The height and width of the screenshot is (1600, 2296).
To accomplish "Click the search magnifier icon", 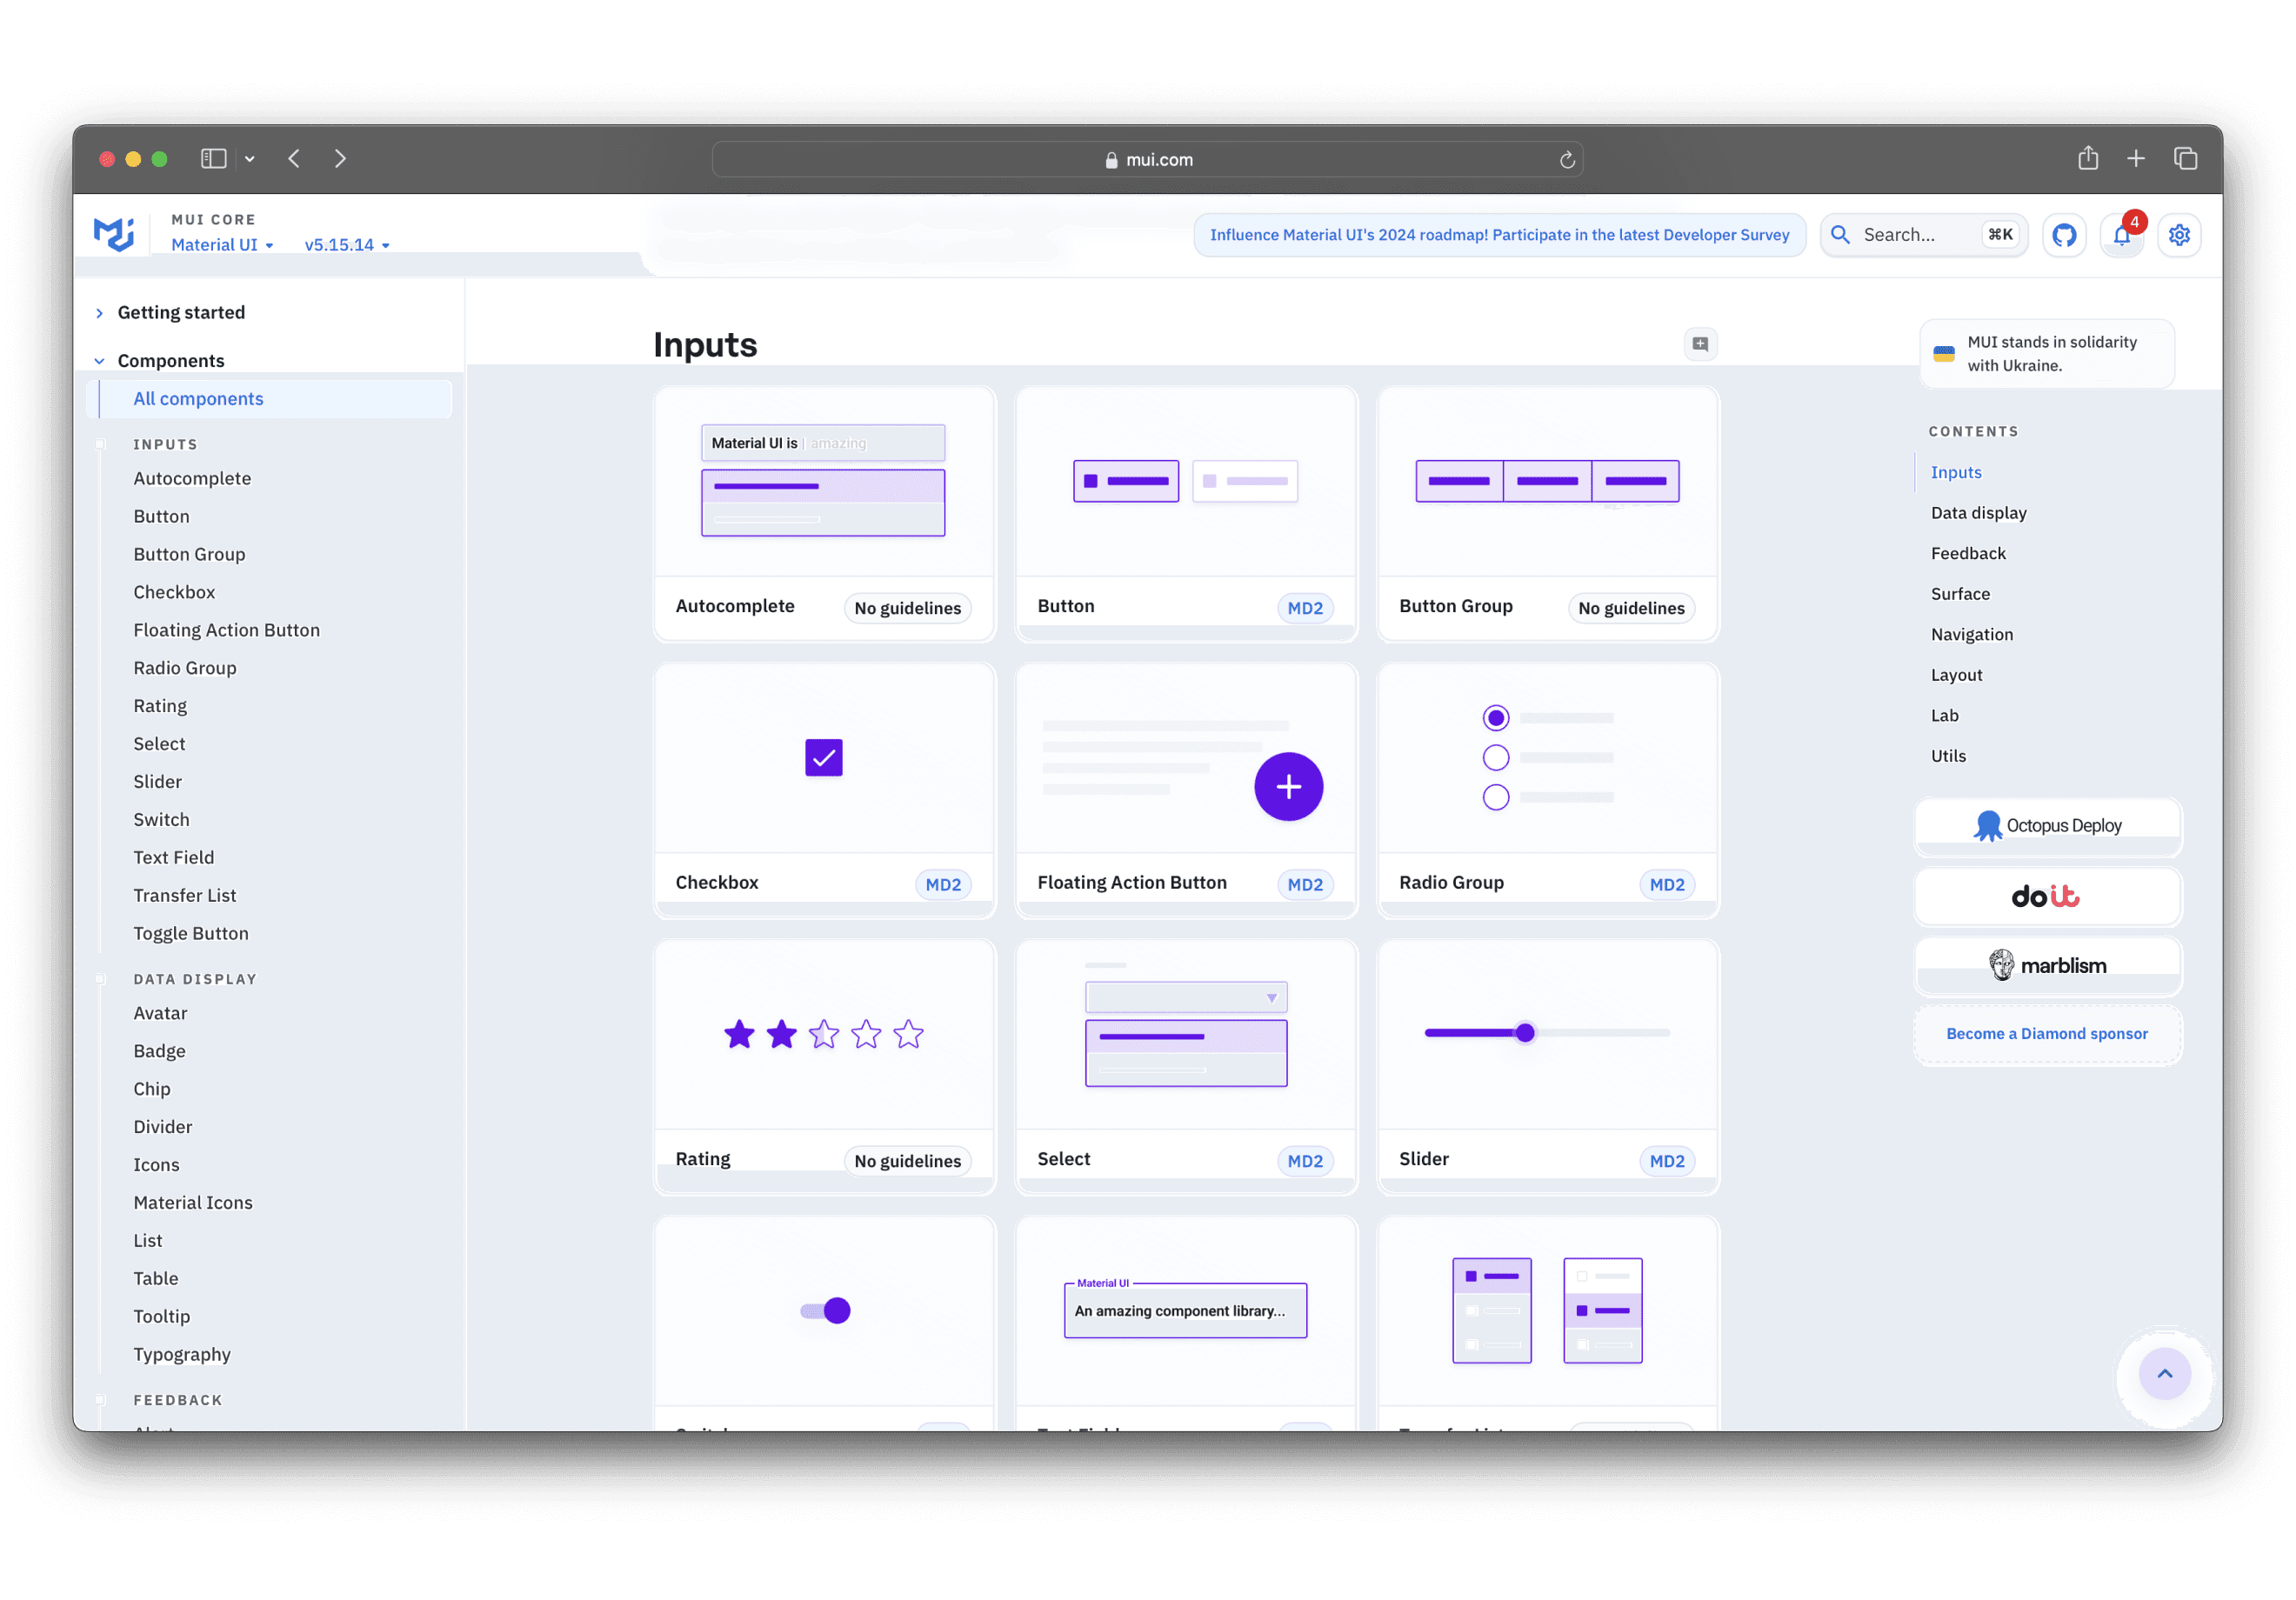I will [1844, 234].
